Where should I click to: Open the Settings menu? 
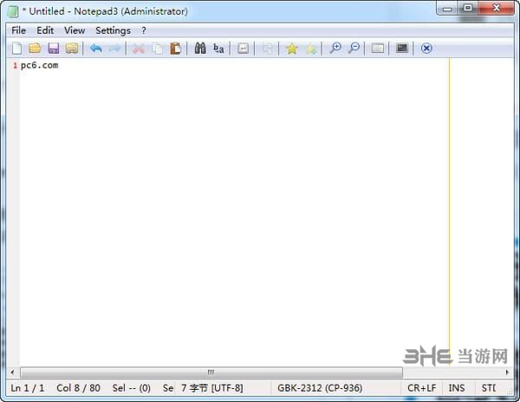click(113, 30)
